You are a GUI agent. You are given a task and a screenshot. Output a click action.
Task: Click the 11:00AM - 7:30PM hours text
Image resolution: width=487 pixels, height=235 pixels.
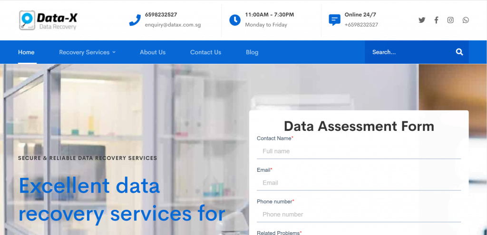click(x=269, y=15)
